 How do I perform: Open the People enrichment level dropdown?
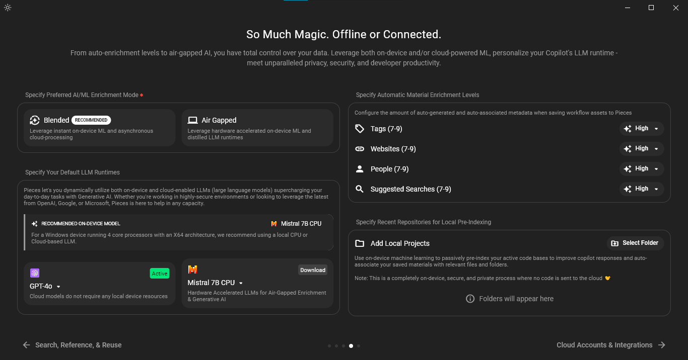point(642,169)
